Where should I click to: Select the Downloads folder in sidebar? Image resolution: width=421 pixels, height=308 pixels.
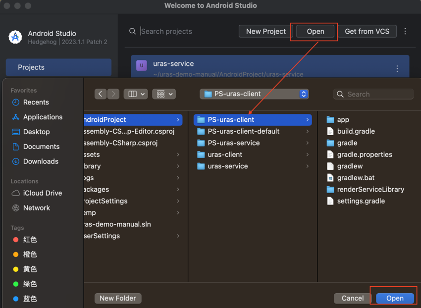[41, 161]
